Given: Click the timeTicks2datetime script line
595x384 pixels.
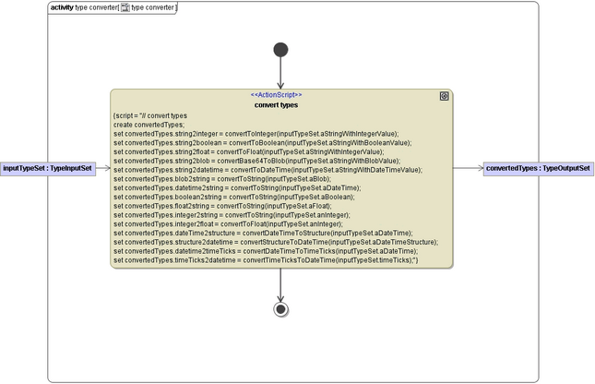Looking at the screenshot, I should [266, 260].
